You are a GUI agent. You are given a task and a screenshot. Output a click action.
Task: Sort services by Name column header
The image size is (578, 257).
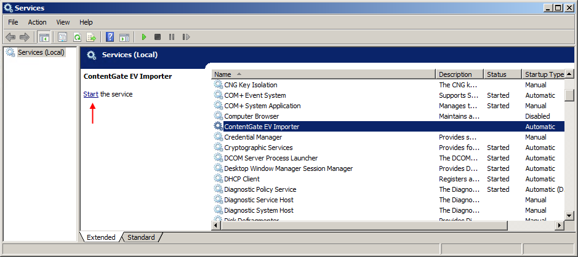click(x=323, y=74)
